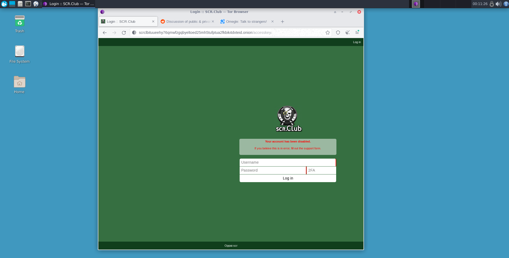Viewport: 509px width, 258px height.
Task: Click the SCR.Club skull logo
Action: pos(288,119)
